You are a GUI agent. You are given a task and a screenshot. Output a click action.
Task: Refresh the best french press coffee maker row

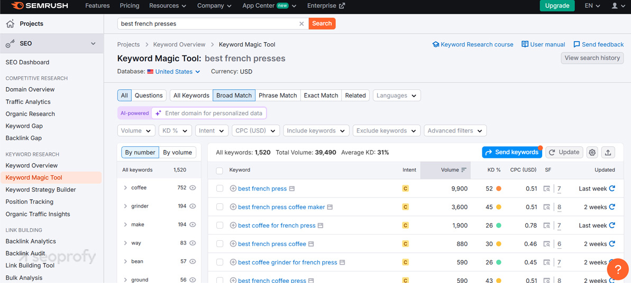click(x=612, y=207)
